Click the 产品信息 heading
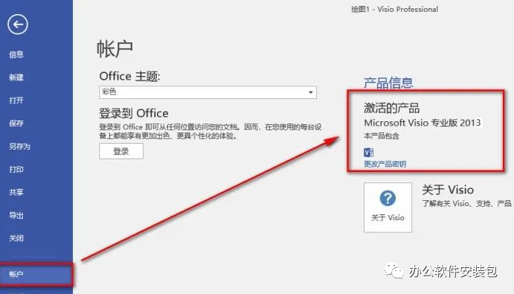This screenshot has height=294, width=514. click(x=388, y=83)
